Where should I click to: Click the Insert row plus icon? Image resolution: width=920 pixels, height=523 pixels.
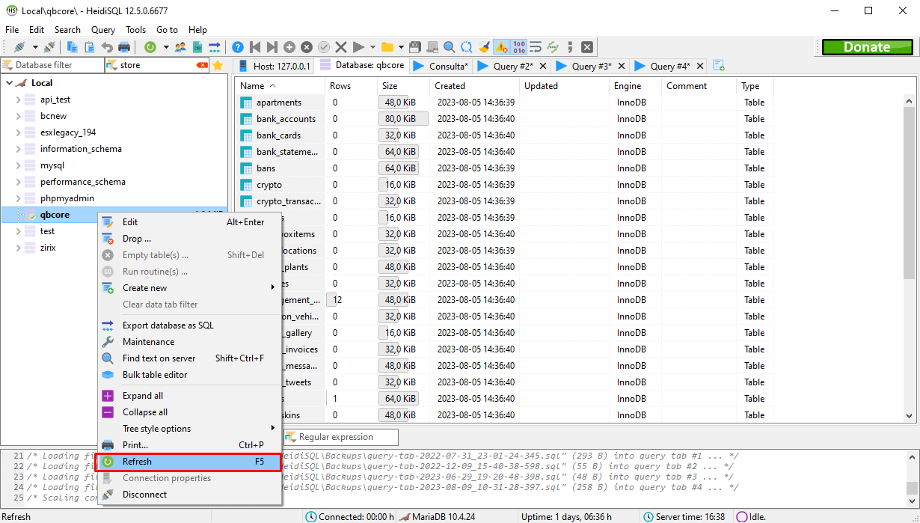tap(289, 47)
